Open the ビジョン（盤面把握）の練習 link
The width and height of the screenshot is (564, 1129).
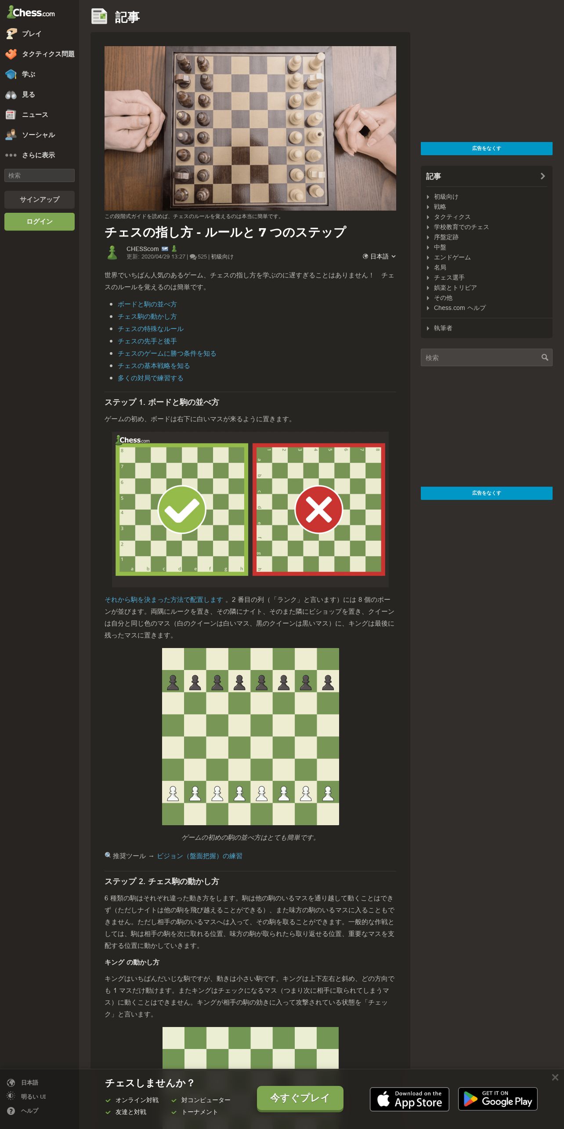coord(199,856)
